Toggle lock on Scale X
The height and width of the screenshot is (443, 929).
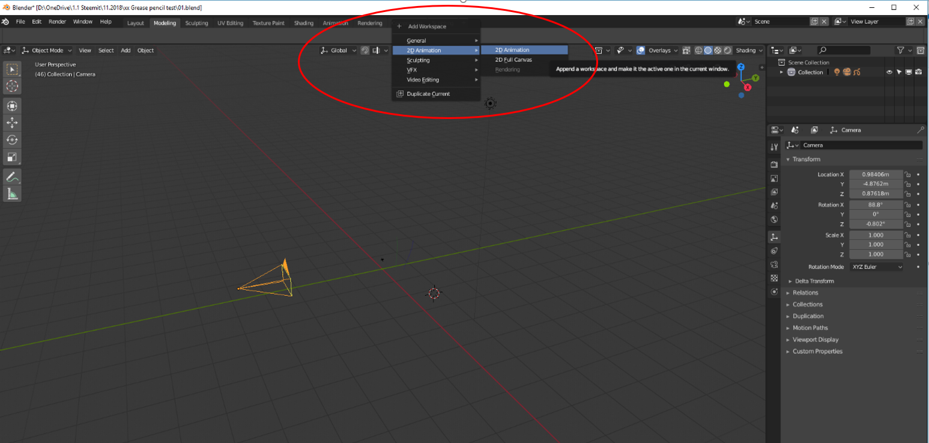(x=908, y=235)
